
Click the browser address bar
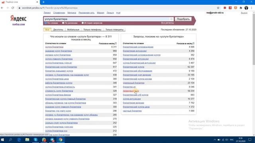117,8
